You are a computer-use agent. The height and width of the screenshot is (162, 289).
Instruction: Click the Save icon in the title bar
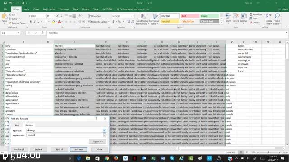(x=5, y=3)
